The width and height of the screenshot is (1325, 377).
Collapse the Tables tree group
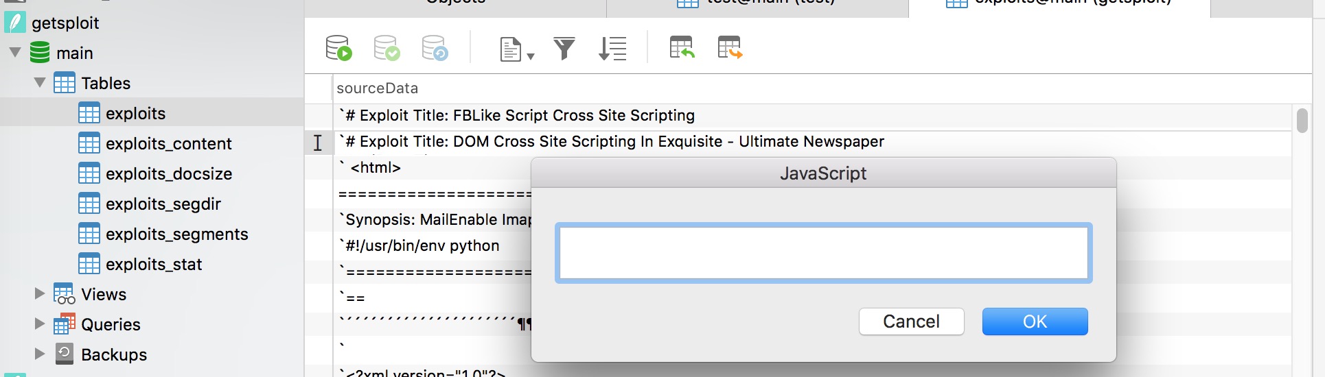point(40,82)
